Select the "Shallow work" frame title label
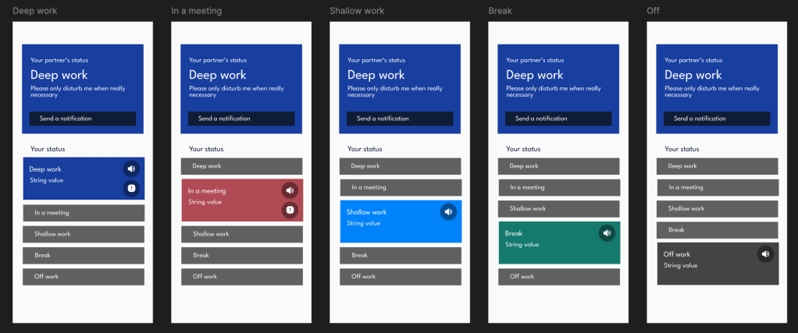The image size is (798, 333). coord(357,11)
